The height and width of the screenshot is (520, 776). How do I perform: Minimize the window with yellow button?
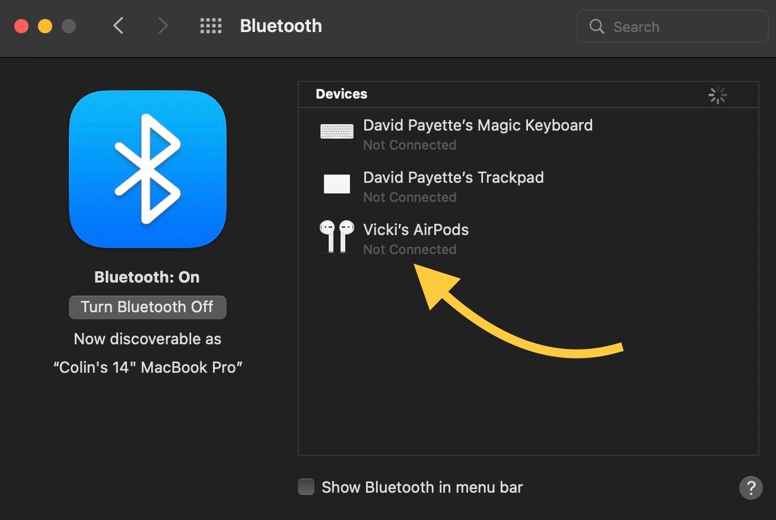click(45, 27)
